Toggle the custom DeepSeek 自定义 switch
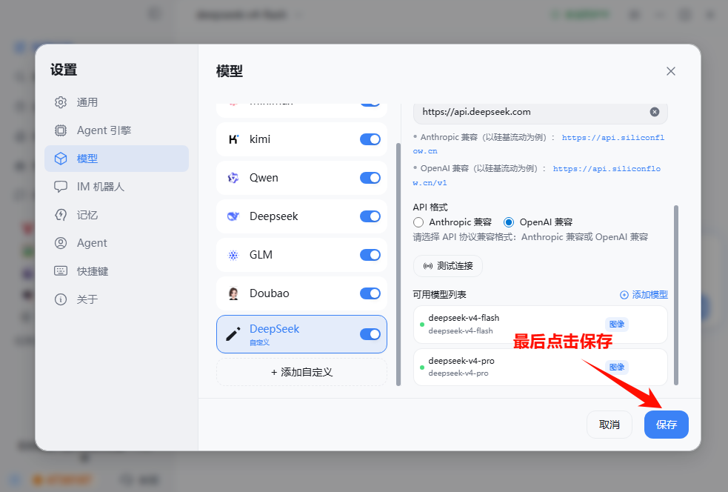The width and height of the screenshot is (728, 492). coord(370,334)
